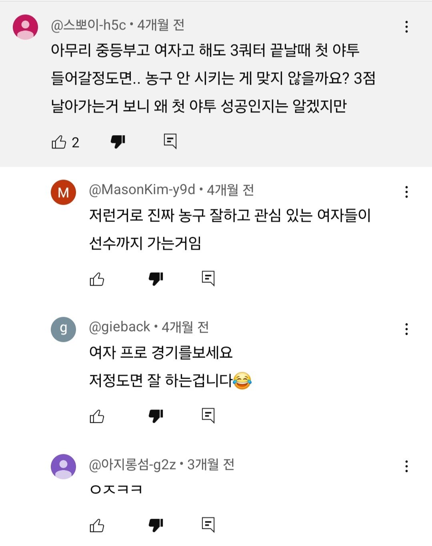
Task: Reply to the @gieback comment
Action: 208,416
